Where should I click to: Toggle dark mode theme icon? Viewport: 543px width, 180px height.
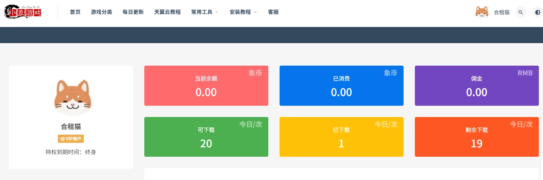coord(537,12)
